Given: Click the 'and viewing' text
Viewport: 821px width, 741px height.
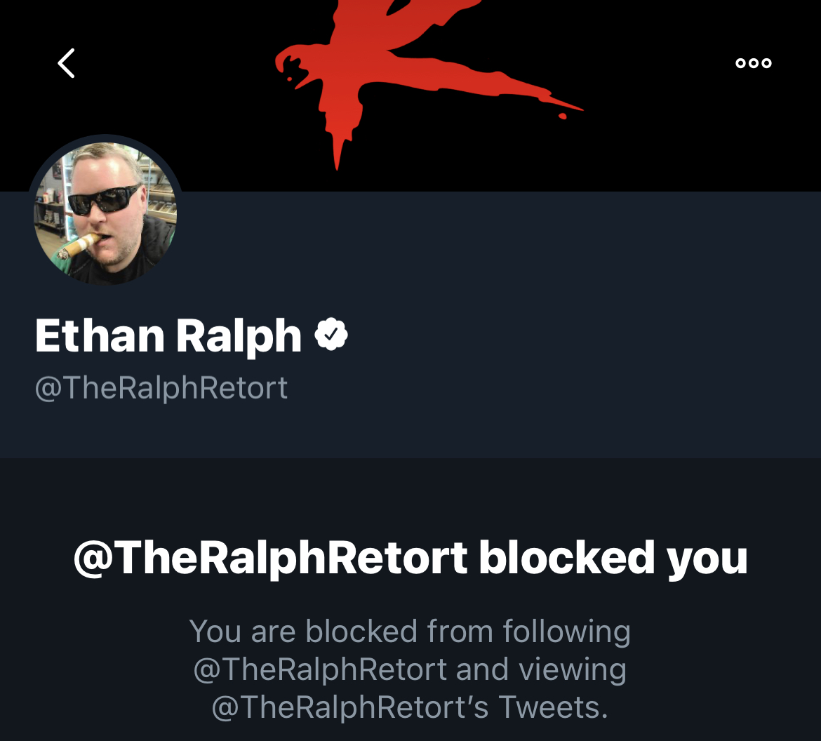Looking at the screenshot, I should point(542,669).
